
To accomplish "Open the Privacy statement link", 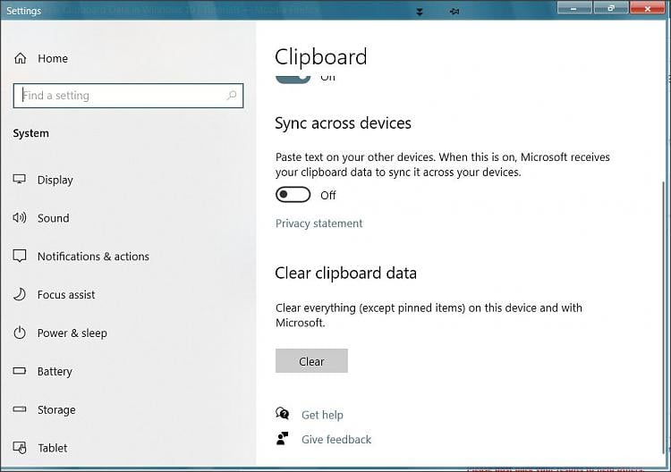I will coord(319,223).
